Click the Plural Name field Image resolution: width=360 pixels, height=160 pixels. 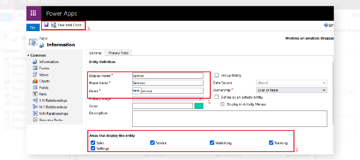coord(167,83)
